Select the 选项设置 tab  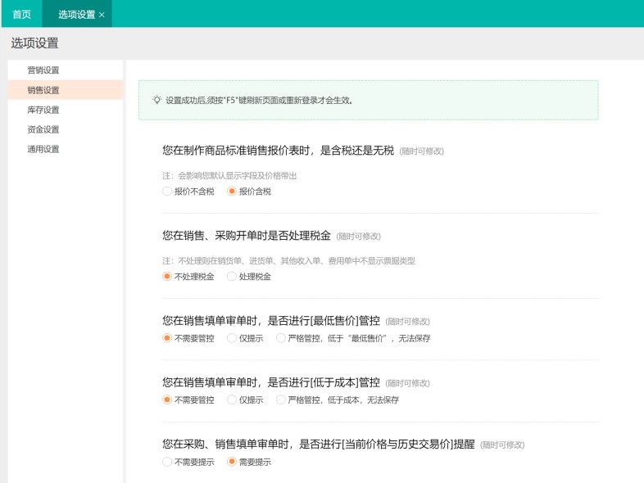click(75, 14)
